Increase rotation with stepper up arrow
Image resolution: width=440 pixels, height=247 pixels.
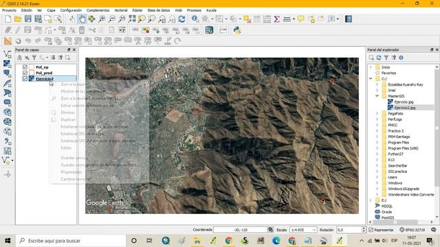click(x=364, y=228)
